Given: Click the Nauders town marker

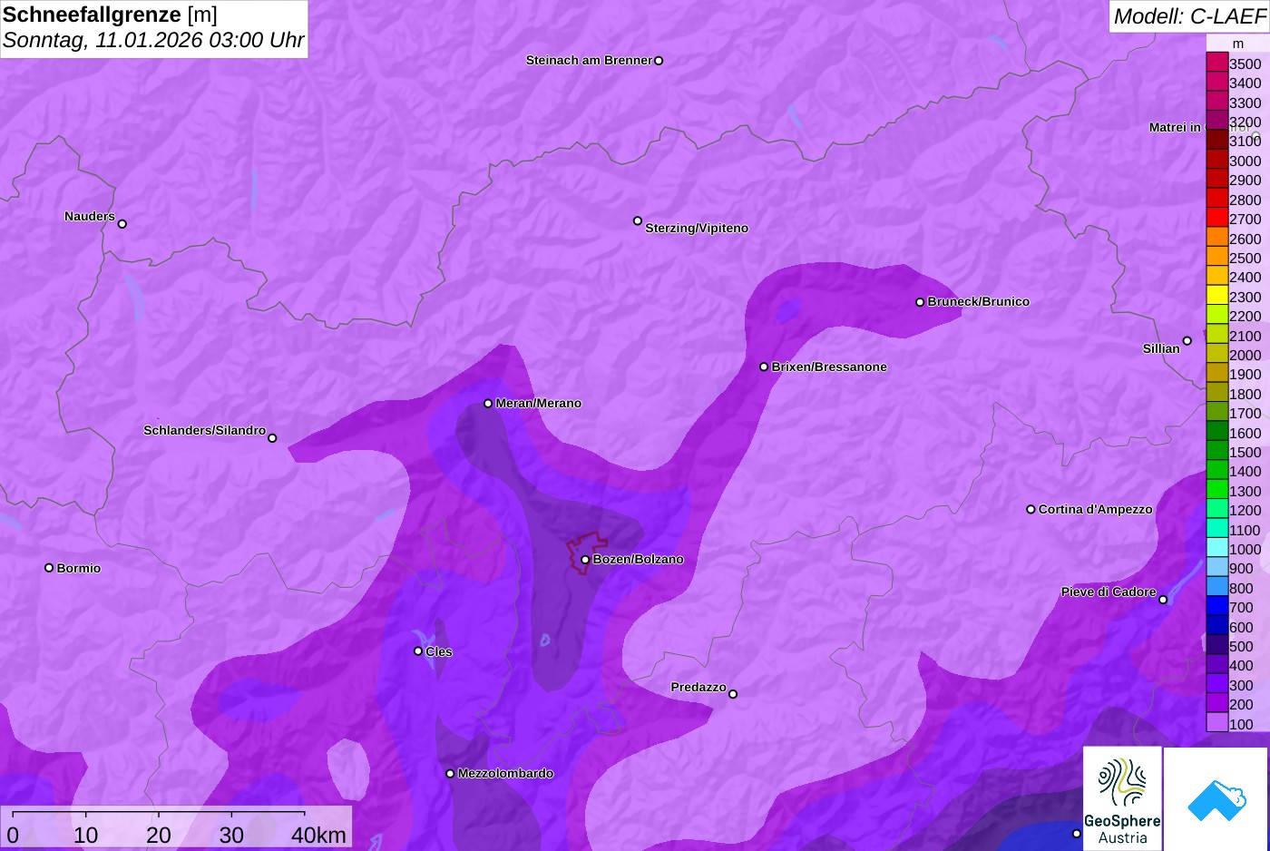Looking at the screenshot, I should pyautogui.click(x=122, y=224).
